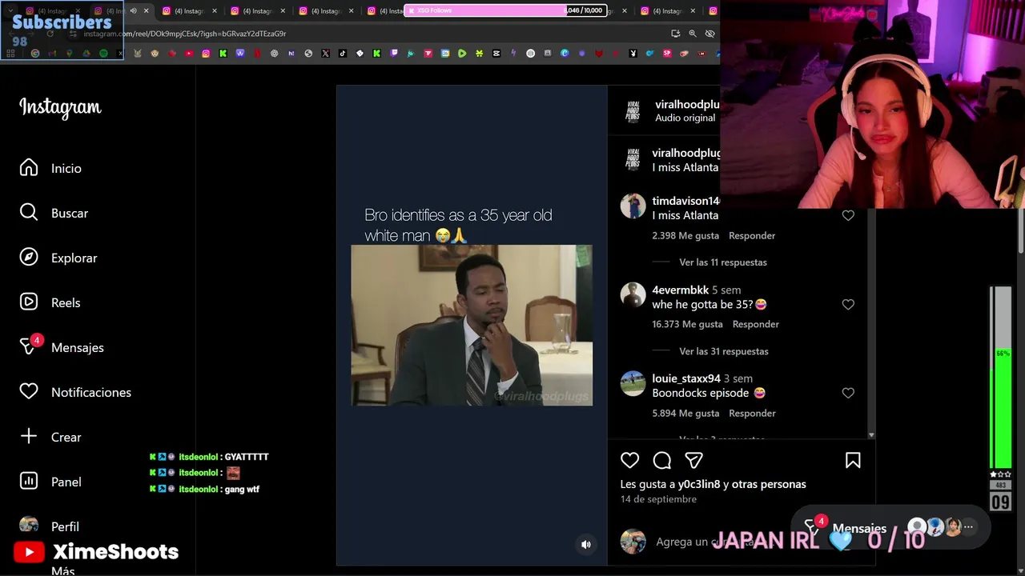Open louie_staxx94's avatar picture
This screenshot has width=1025, height=576.
click(x=633, y=384)
